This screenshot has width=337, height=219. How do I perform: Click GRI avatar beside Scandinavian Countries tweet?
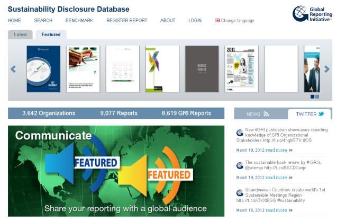pos(240,192)
